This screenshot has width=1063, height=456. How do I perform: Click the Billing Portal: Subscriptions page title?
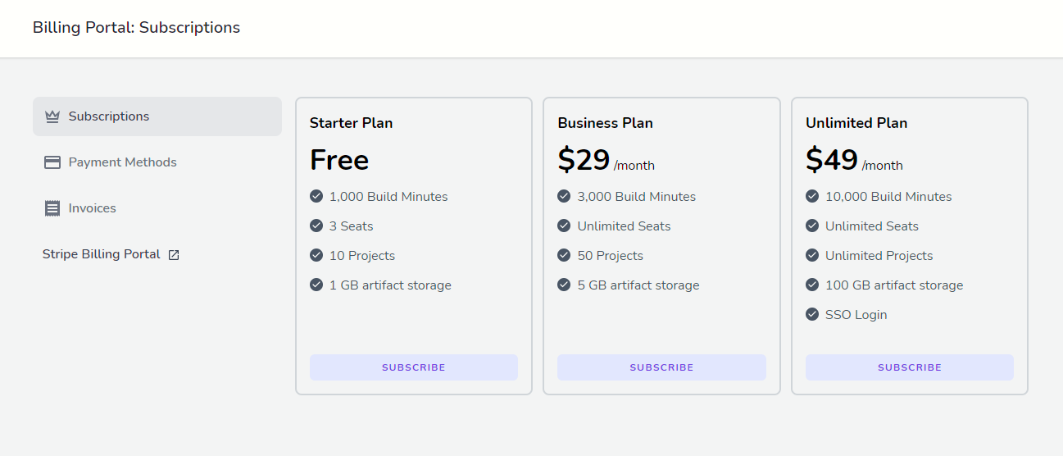pos(136,28)
